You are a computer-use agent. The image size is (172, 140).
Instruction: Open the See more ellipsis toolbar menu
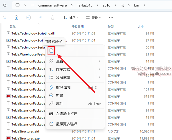(111, 17)
